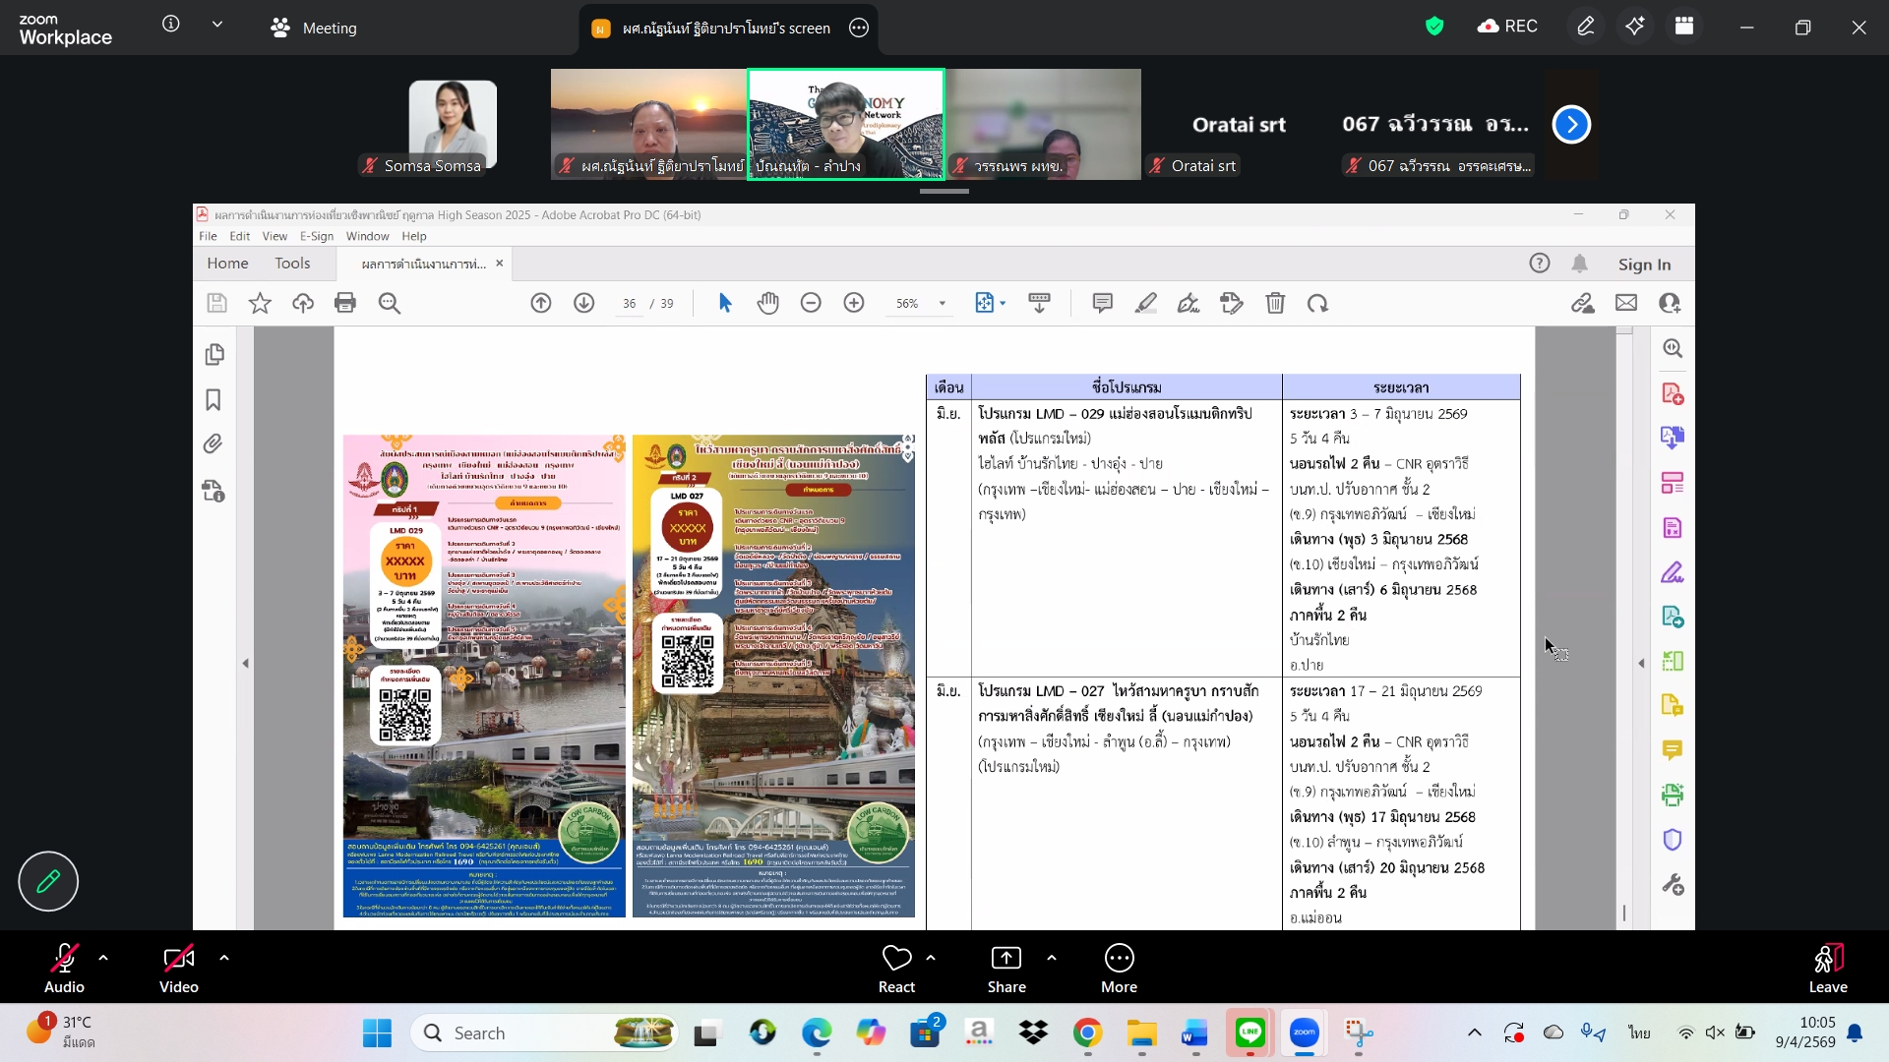Switch to the Meeting tab
Screen dimensions: 1889x1062
pyautogui.click(x=314, y=28)
